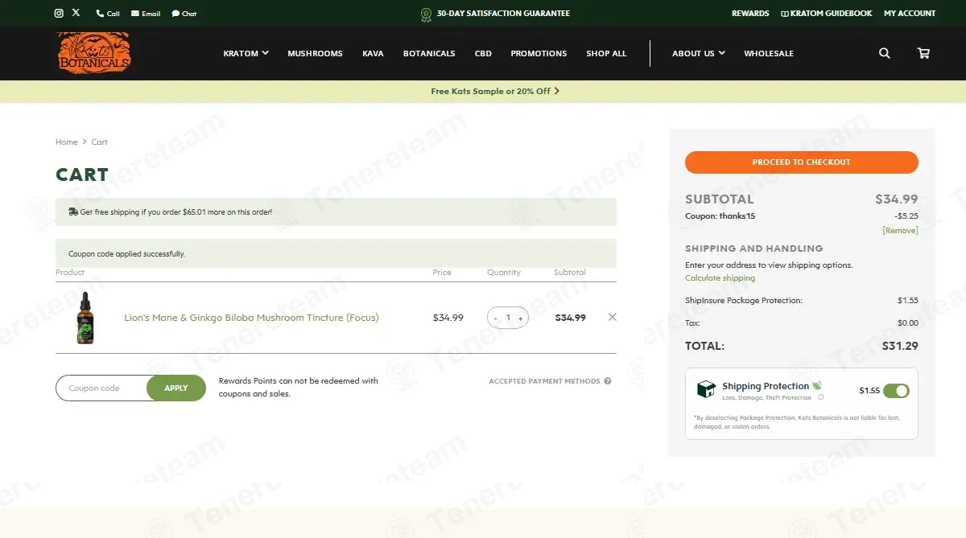Click the 'Coupon code applied successfully.' message
This screenshot has width=966, height=538.
click(x=127, y=254)
